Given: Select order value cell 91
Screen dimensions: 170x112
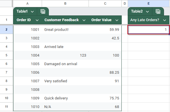Looking at the screenshot, I should (105, 81).
